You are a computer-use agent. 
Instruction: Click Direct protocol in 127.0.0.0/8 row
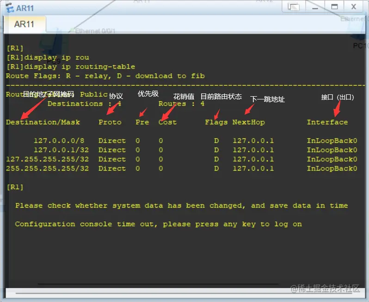coord(112,141)
